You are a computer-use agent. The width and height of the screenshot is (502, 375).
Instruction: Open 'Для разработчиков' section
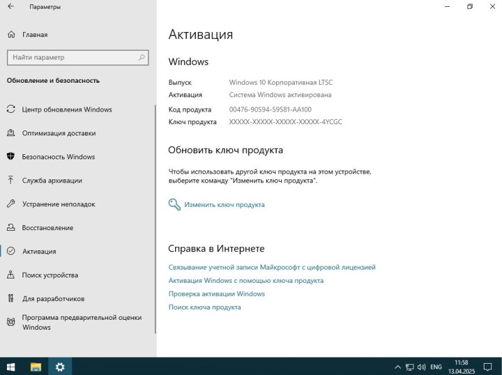click(53, 299)
